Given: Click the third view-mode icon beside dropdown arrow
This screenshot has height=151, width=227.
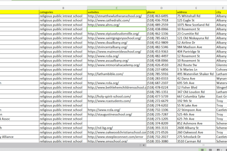Looking at the screenshot, I should (218, 150).
